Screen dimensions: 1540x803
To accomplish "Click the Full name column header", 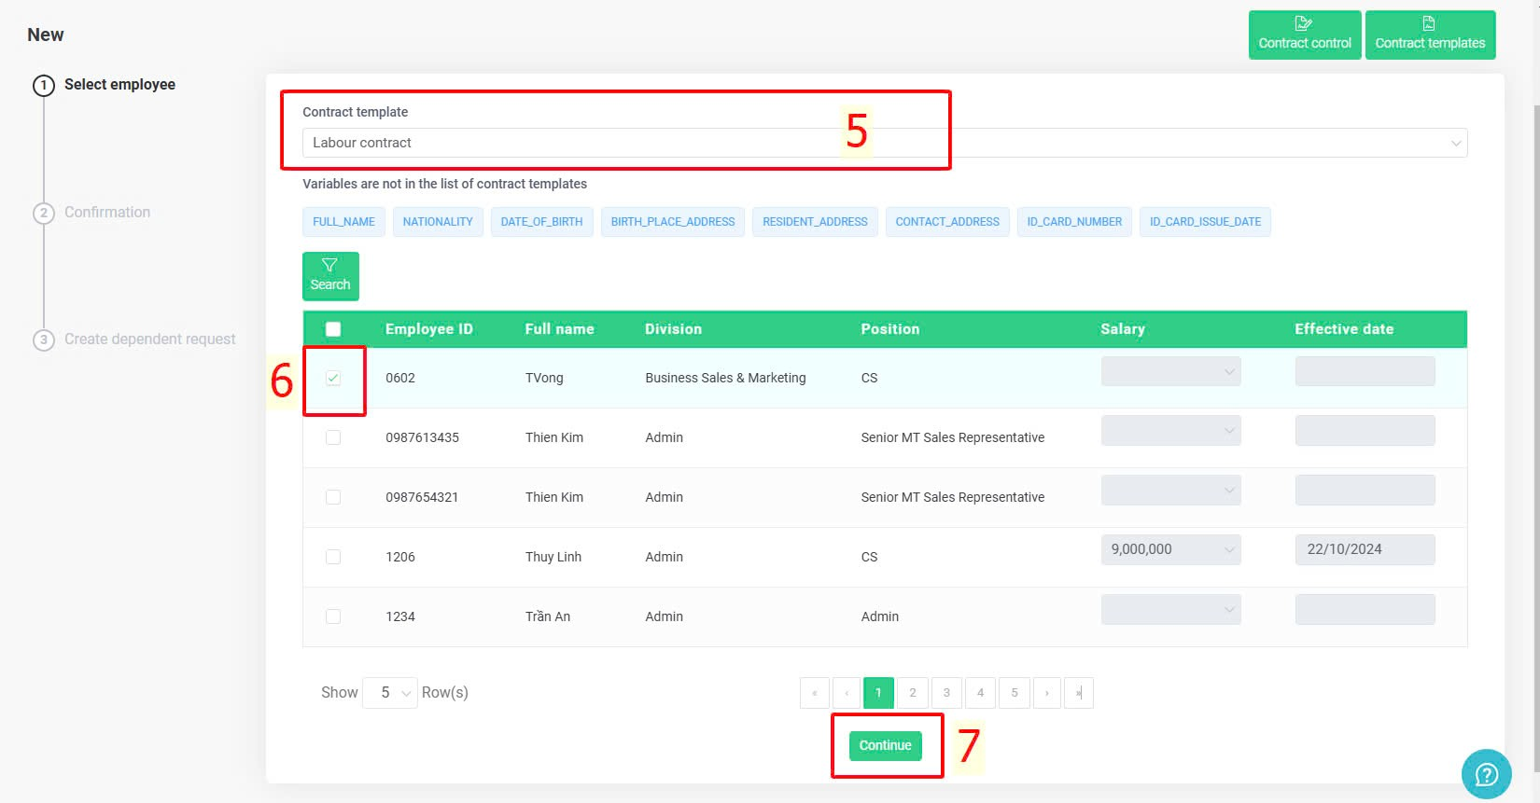I will click(559, 329).
